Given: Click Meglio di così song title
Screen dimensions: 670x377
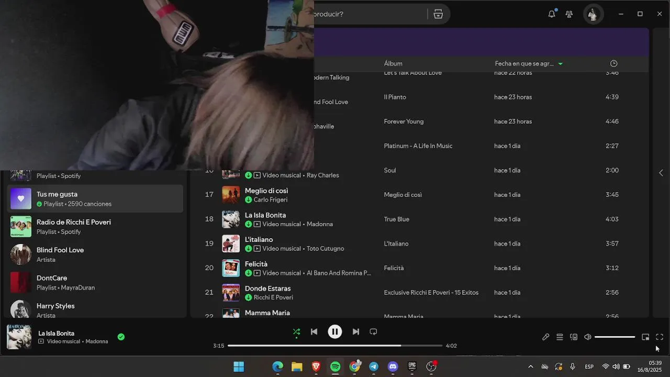Looking at the screenshot, I should pyautogui.click(x=266, y=191).
